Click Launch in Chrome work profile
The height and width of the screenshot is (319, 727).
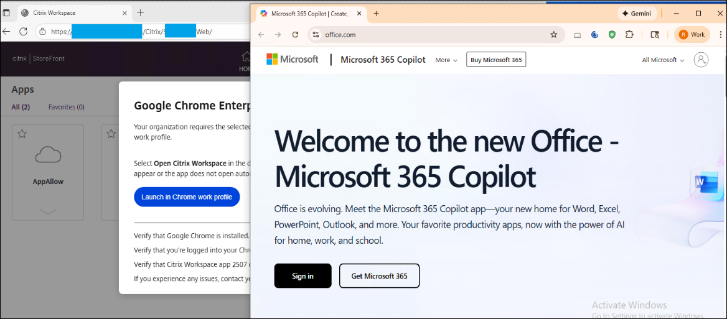(x=187, y=196)
